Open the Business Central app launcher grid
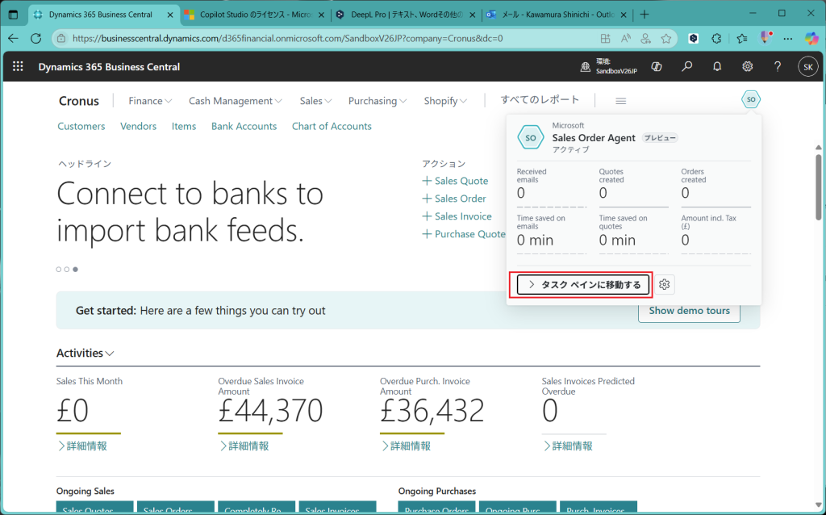826x515 pixels. (18, 66)
